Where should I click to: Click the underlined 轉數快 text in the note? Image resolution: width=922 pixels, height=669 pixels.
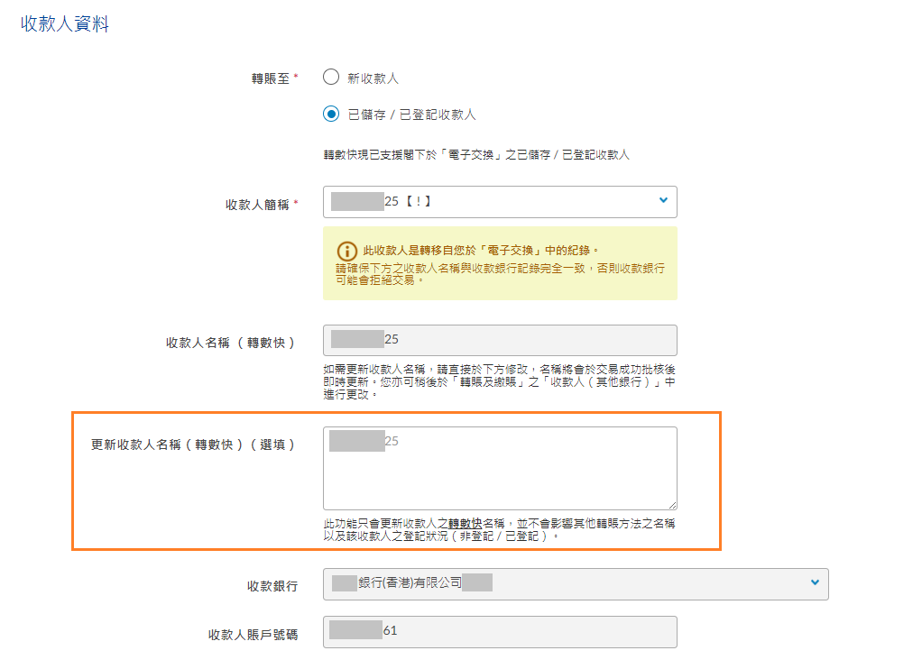pos(465,523)
